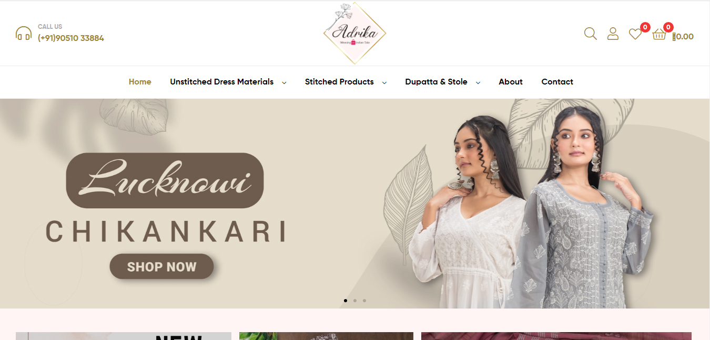Screen dimensions: 710x340
Task: Click the Adrika diamond logo
Action: 355,33
